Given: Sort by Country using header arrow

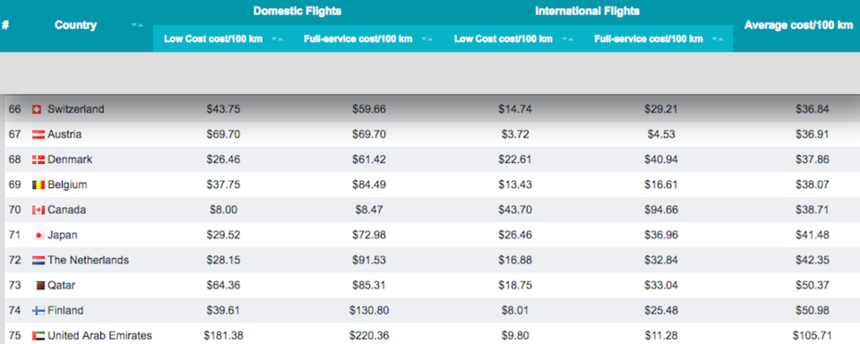Looking at the screenshot, I should pos(138,25).
